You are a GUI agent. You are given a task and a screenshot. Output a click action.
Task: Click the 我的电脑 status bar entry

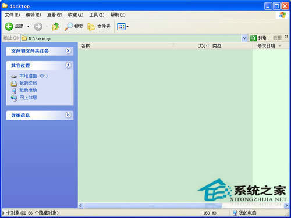coord(245,213)
